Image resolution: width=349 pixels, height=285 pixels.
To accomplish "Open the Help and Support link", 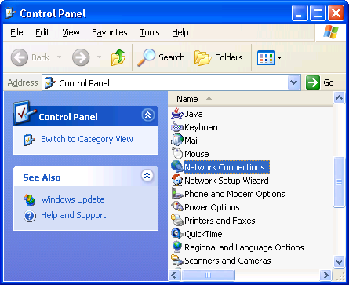I will [74, 215].
